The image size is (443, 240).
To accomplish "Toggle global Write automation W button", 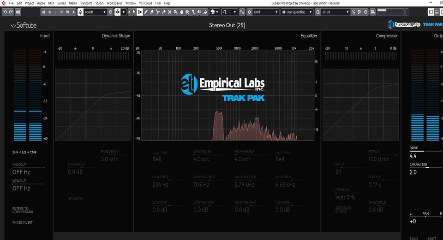I will tap(67, 12).
